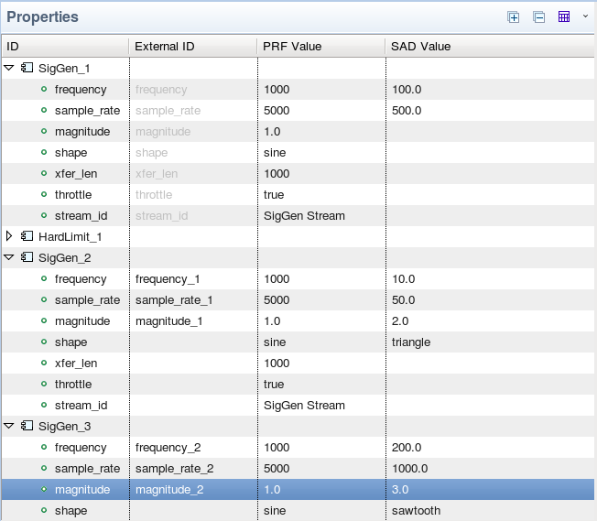Open the Properties view menu dropdown arrow
The height and width of the screenshot is (521, 597).
click(x=585, y=16)
